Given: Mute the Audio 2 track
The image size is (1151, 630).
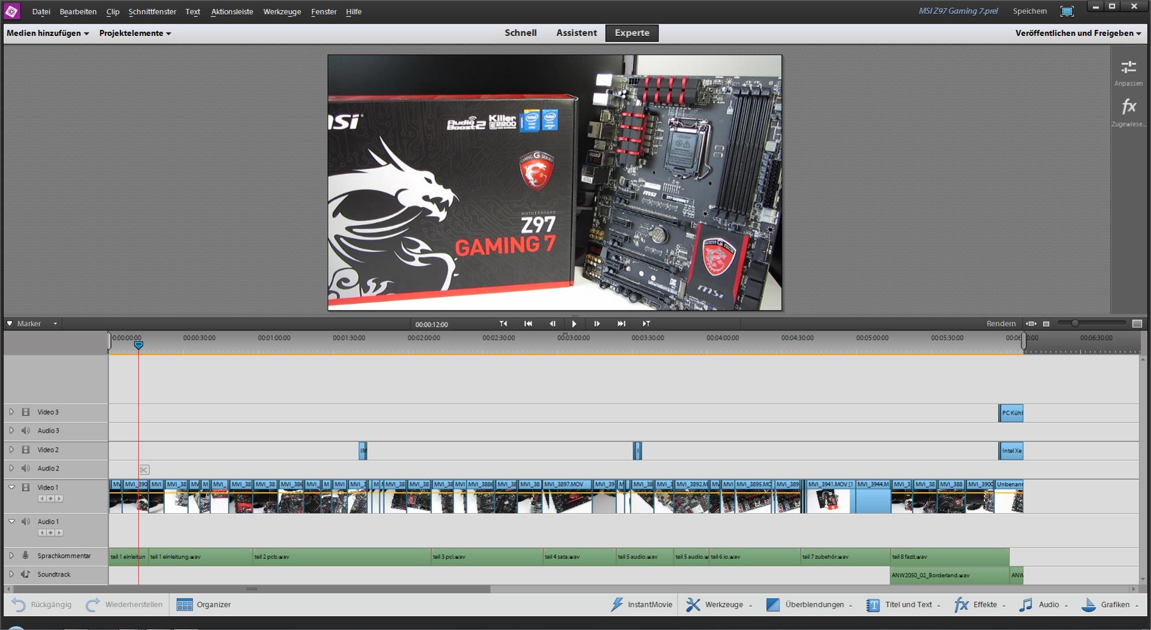Looking at the screenshot, I should (x=26, y=468).
